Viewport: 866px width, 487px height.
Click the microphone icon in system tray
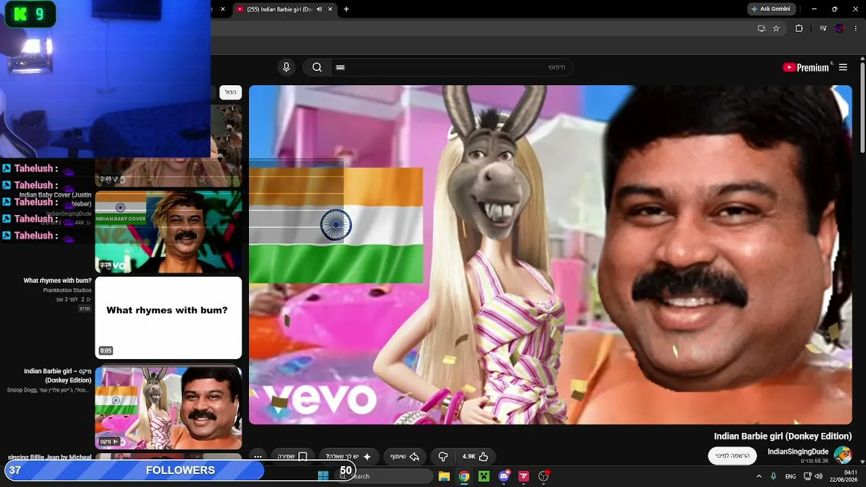tap(773, 476)
